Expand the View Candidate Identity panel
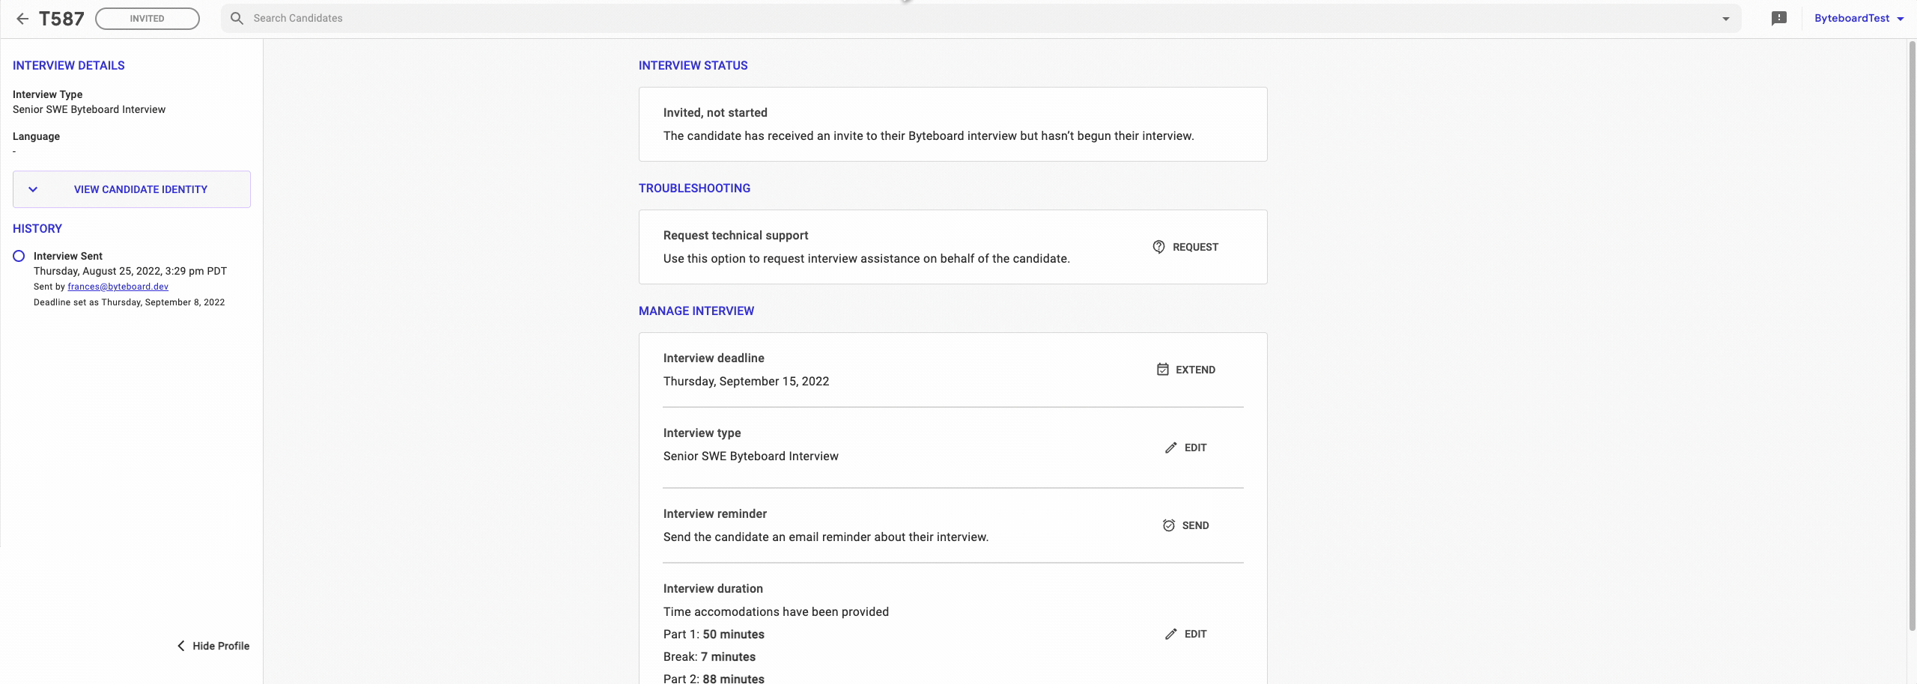This screenshot has height=684, width=1917. (132, 189)
